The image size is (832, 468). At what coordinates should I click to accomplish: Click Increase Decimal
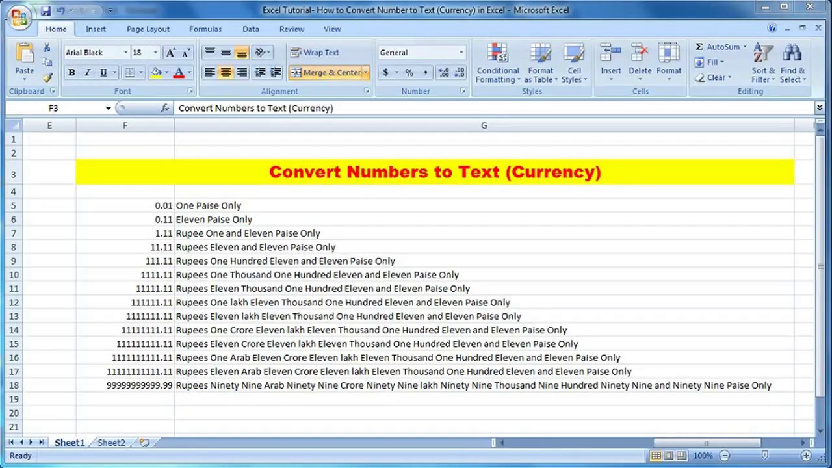[444, 73]
